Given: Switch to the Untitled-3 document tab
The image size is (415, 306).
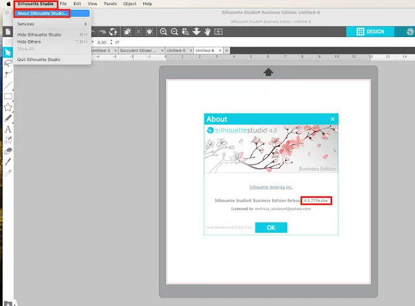Looking at the screenshot, I should (101, 51).
